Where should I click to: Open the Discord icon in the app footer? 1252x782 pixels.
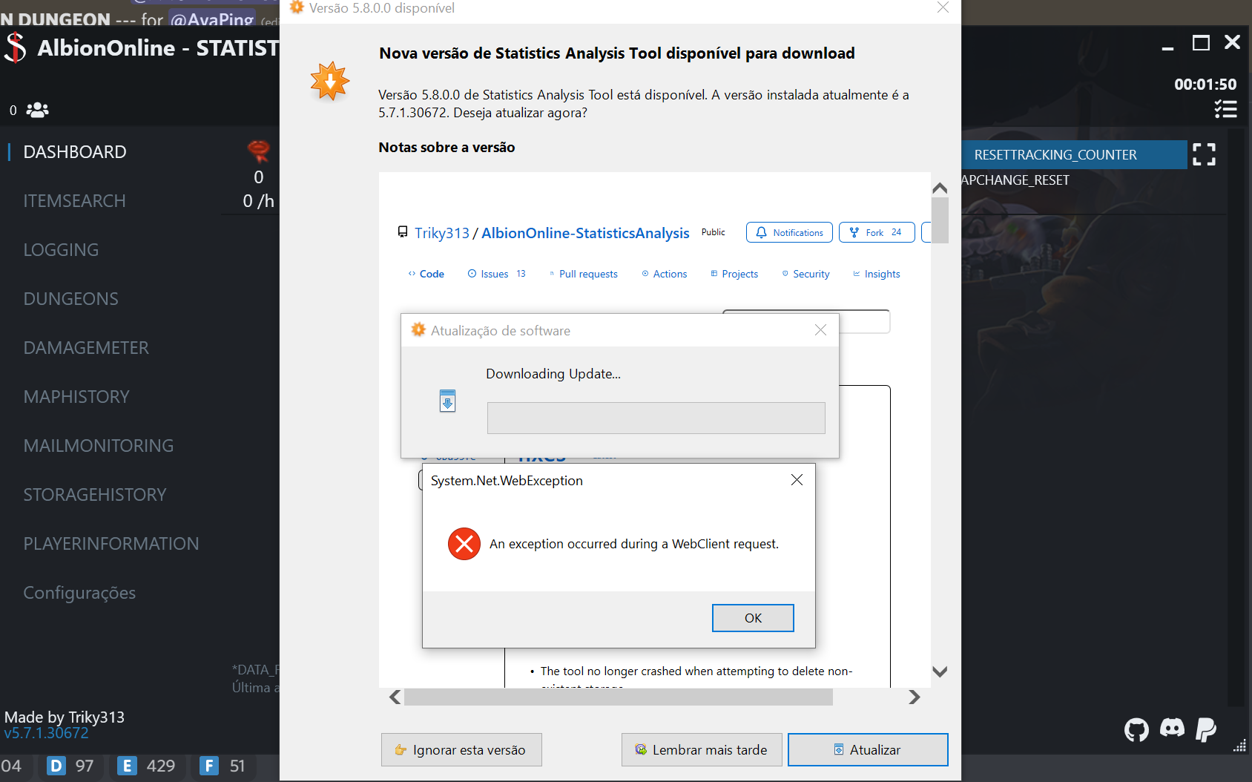pos(1173,728)
